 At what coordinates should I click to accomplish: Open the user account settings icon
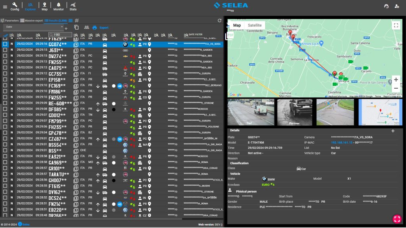[397, 6]
